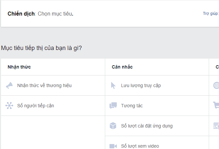Click the reach network icon
The width and height of the screenshot is (219, 149).
[x=9, y=106]
